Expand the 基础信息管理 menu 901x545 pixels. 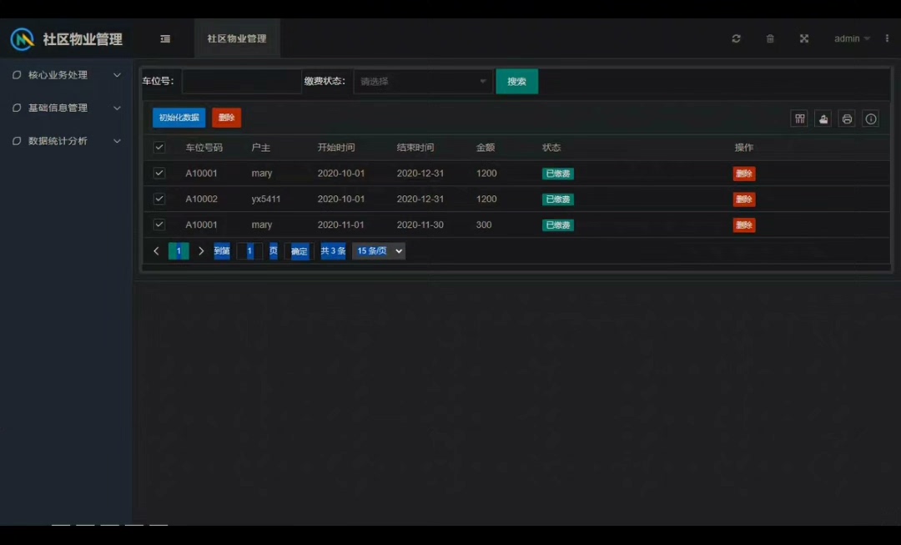click(x=66, y=108)
